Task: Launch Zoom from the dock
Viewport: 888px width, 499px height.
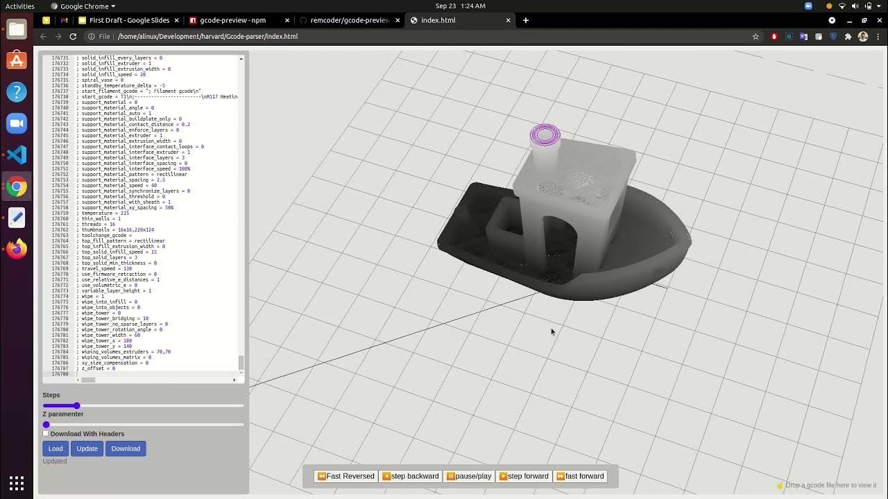Action: pyautogui.click(x=17, y=123)
